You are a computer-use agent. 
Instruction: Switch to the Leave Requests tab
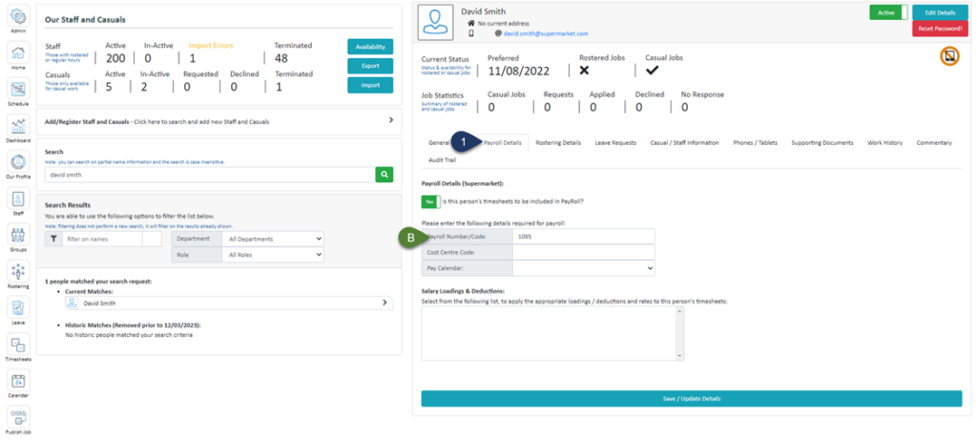615,143
